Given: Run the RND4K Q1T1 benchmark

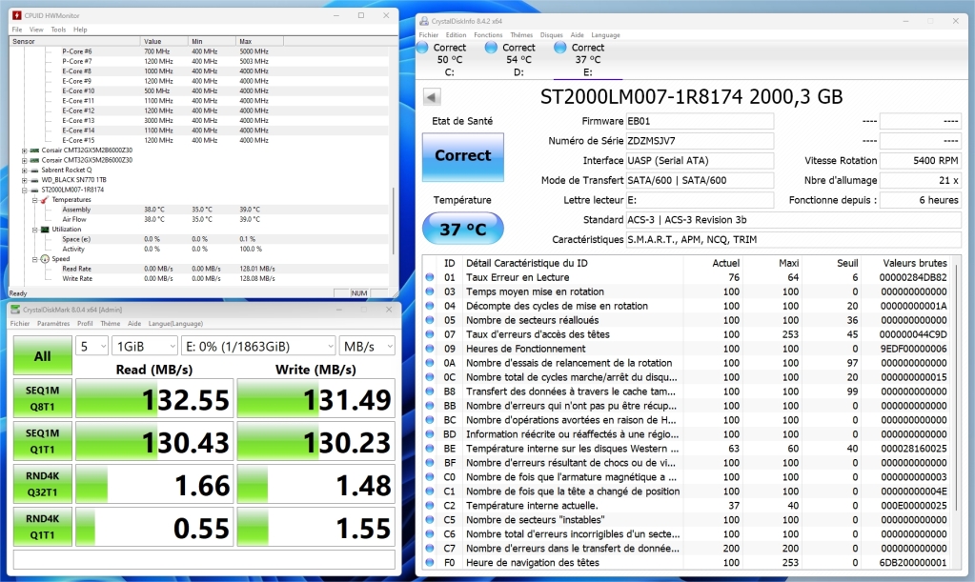Looking at the screenshot, I should click(x=42, y=527).
